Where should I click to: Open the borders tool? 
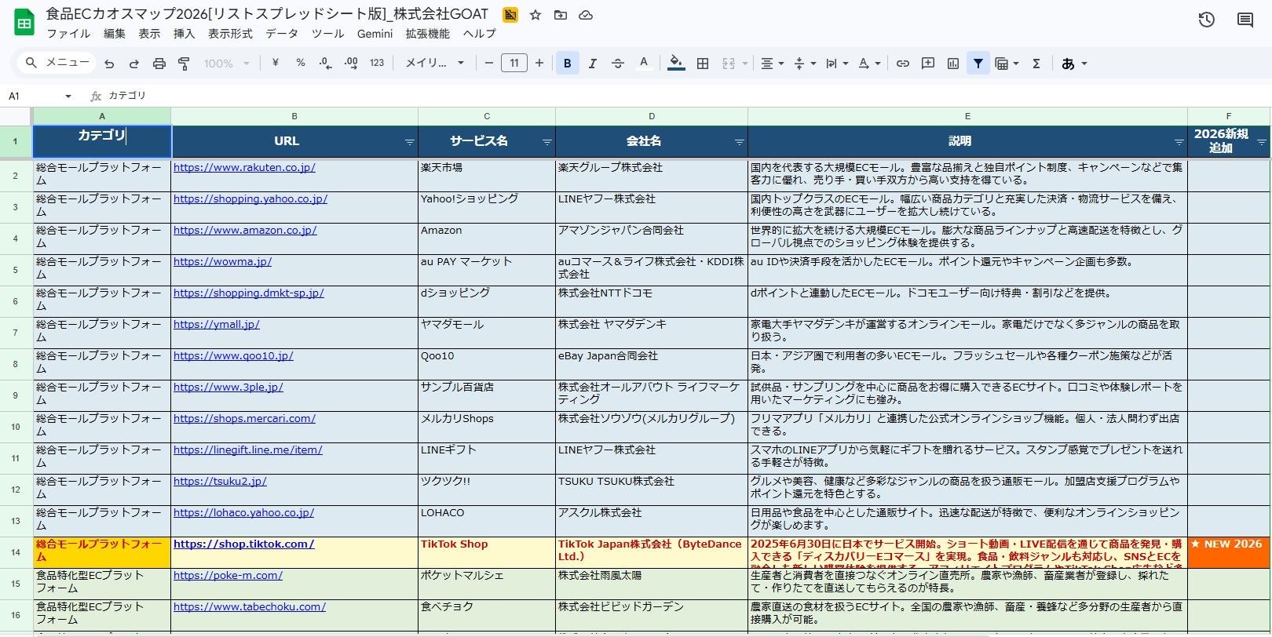pyautogui.click(x=703, y=64)
